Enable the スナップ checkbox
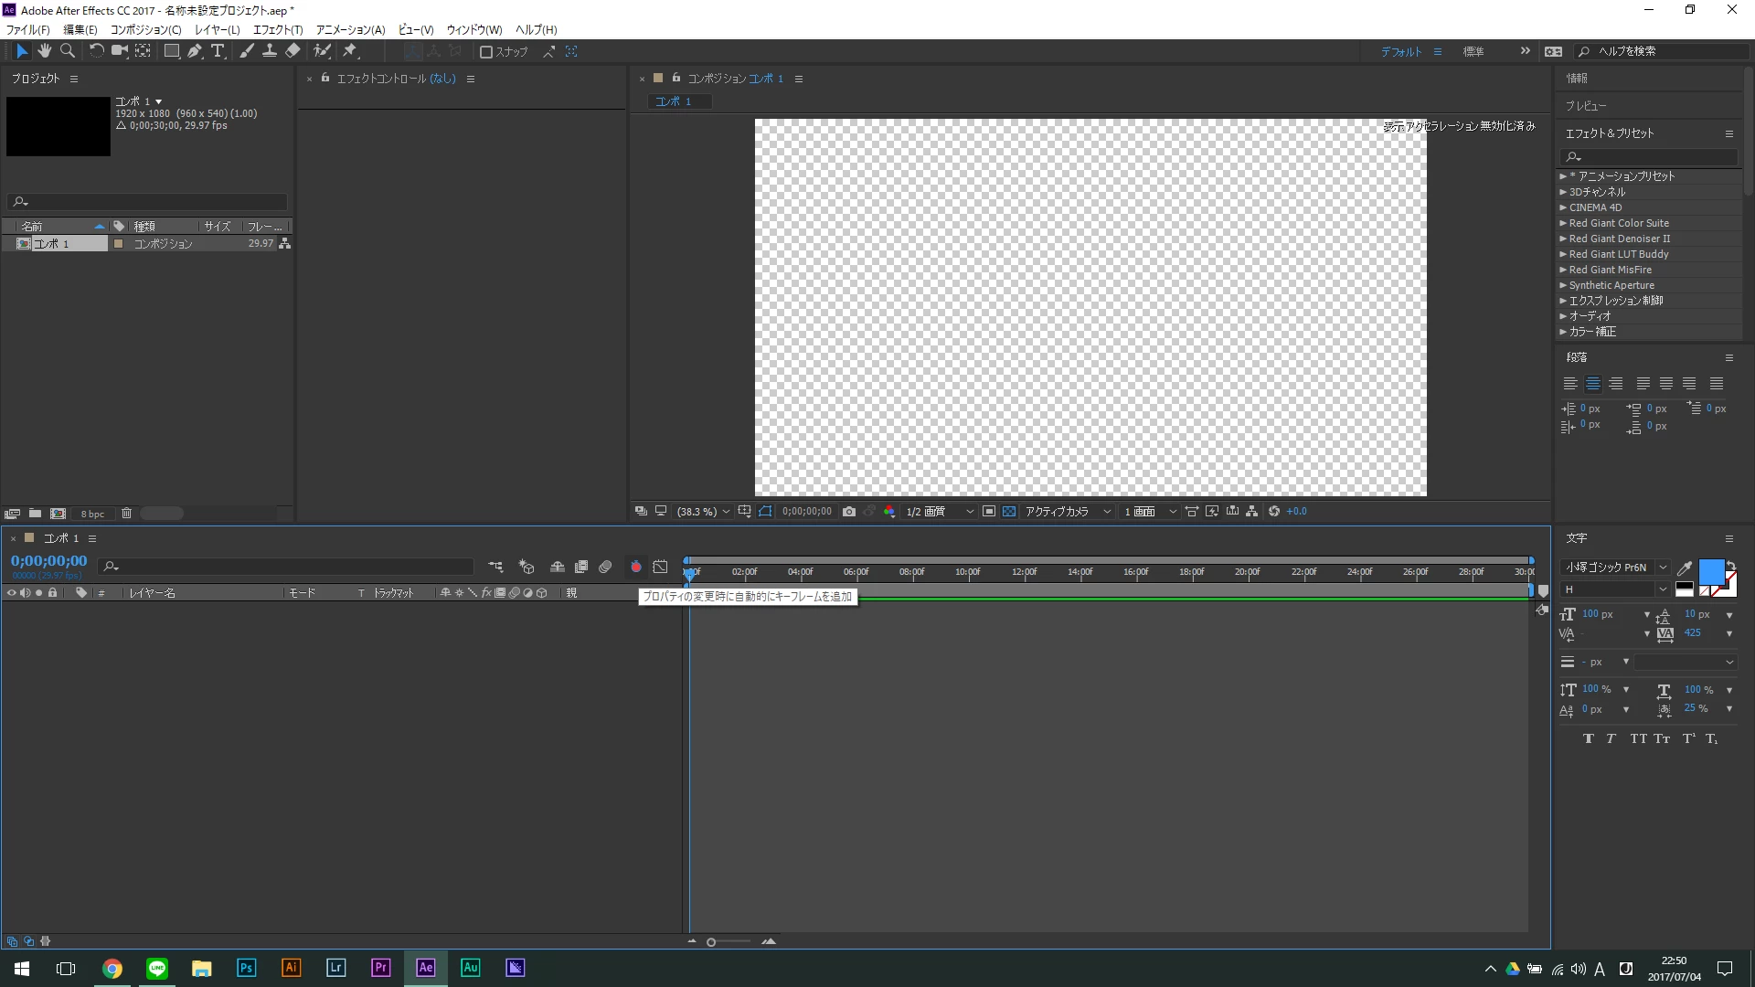The height and width of the screenshot is (987, 1755). click(486, 52)
